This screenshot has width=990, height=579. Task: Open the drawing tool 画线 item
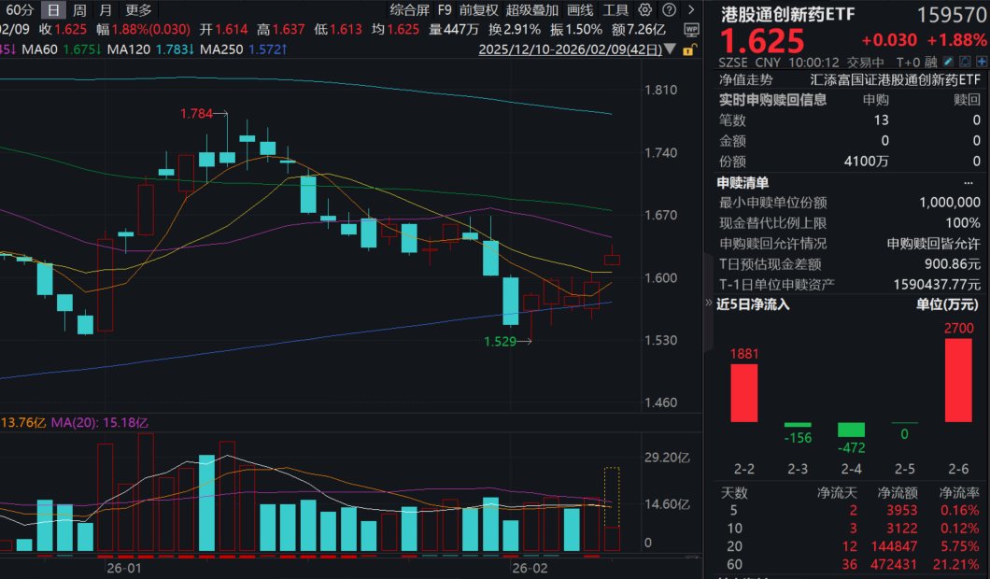click(x=579, y=10)
